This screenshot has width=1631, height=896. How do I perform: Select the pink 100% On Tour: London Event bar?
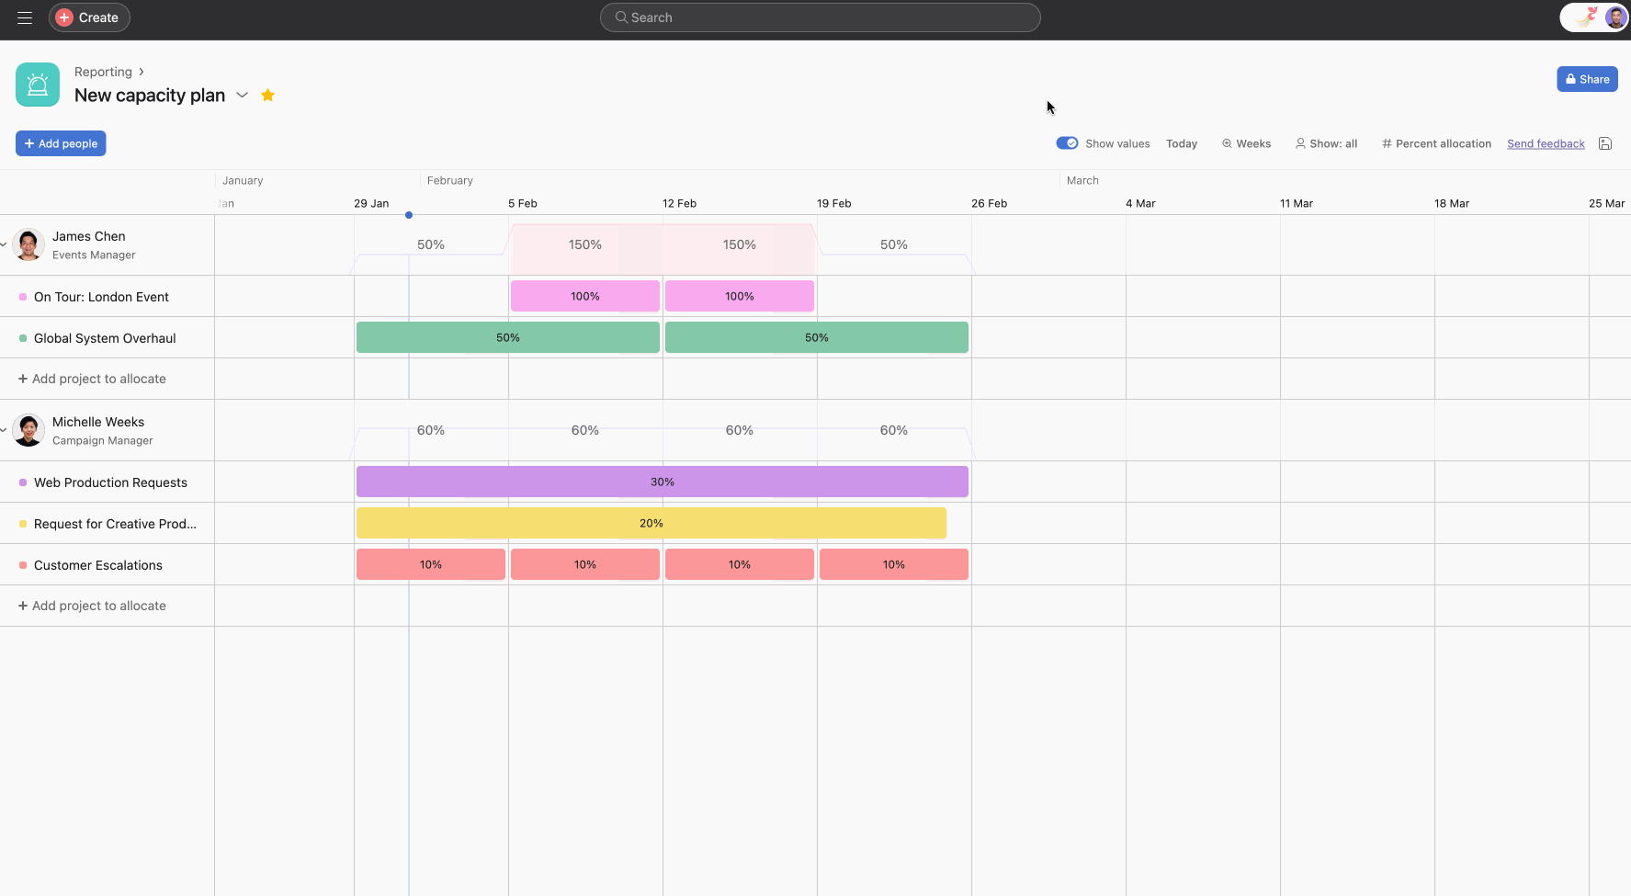pyautogui.click(x=584, y=296)
